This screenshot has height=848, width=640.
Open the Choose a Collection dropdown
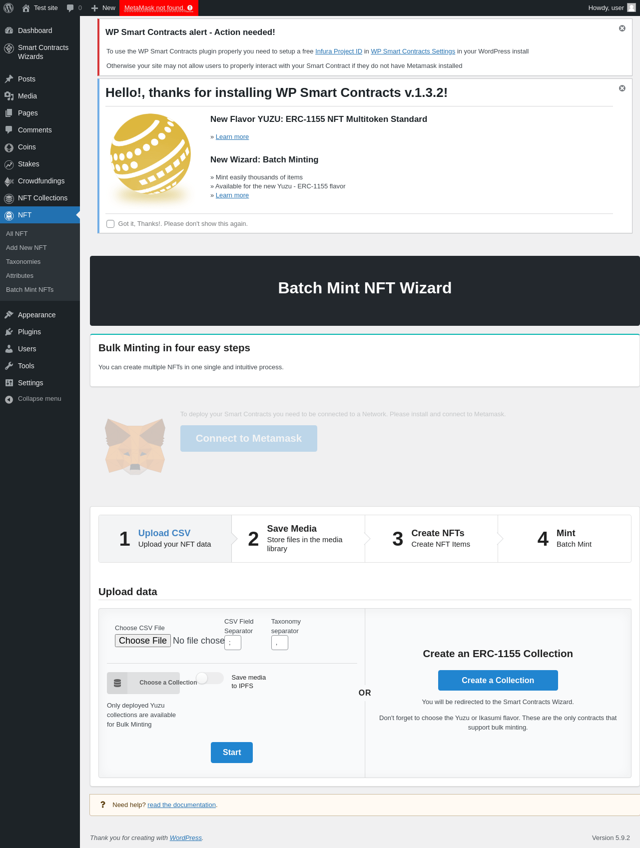[x=143, y=683]
